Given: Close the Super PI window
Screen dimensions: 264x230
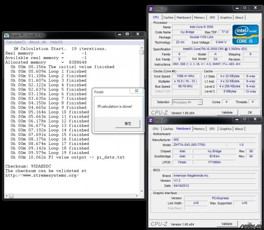Looking at the screenshot, I should pos(138,34).
